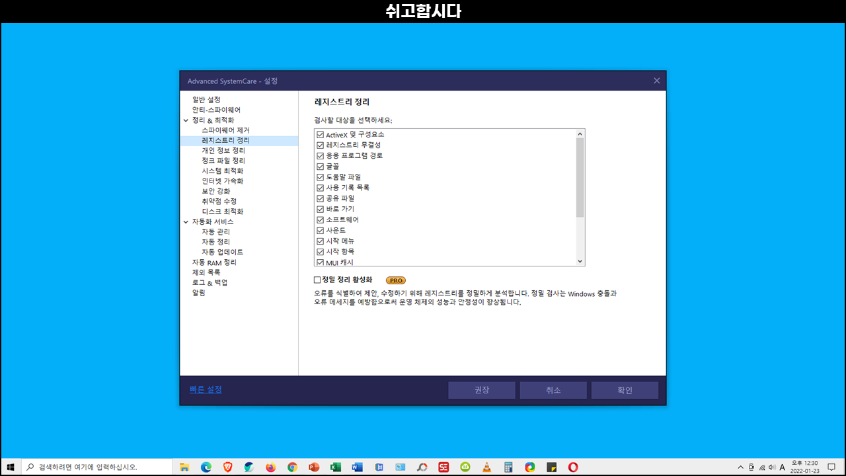
Task: Open 자동 업데이트 settings
Action: point(223,252)
